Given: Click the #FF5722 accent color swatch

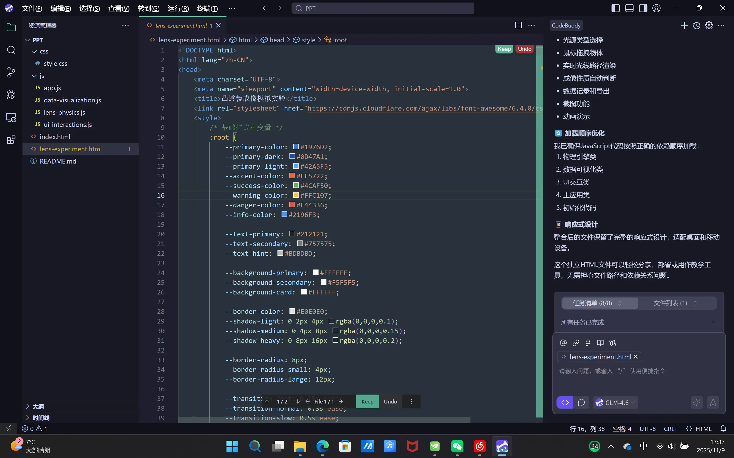Looking at the screenshot, I should point(292,176).
